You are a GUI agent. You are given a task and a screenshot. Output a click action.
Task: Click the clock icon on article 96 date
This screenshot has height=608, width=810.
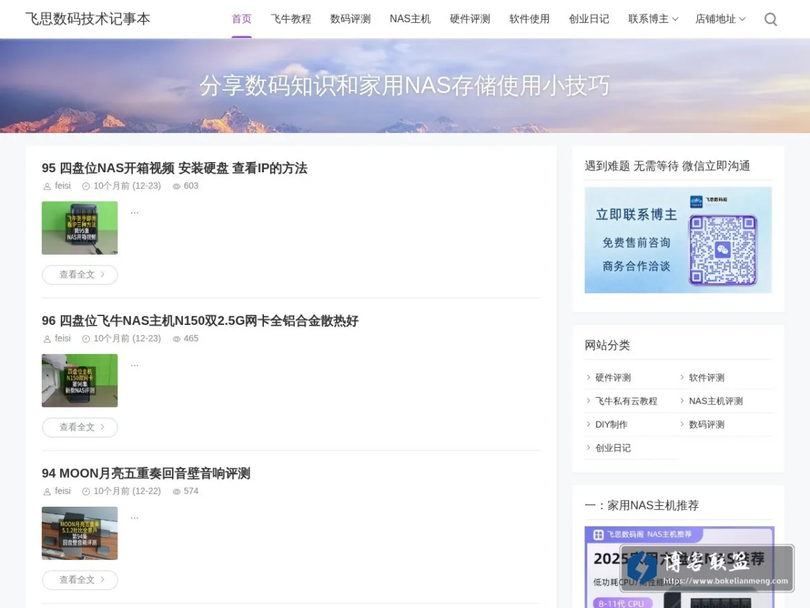[86, 339]
